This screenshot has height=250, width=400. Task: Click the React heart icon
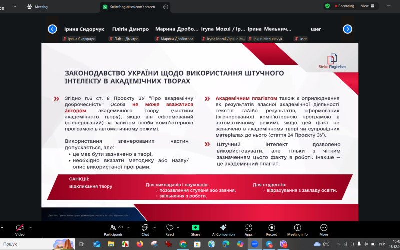(170, 228)
